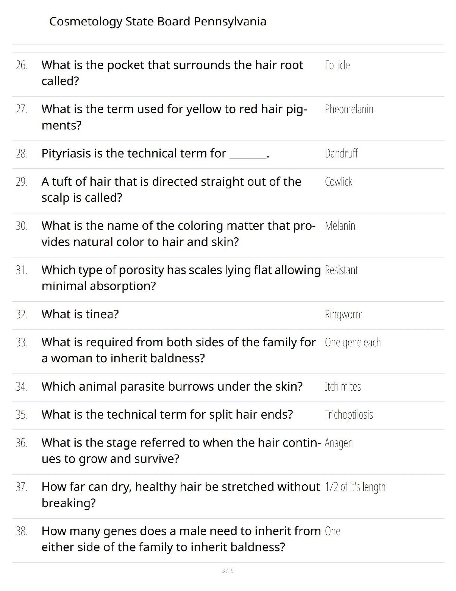This screenshot has width=456, height=591.
Task: Click the answer One gene each
Action: coord(353,343)
